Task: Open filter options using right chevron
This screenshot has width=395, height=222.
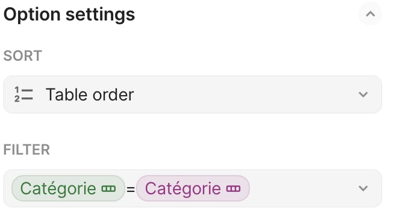Action: point(363,188)
